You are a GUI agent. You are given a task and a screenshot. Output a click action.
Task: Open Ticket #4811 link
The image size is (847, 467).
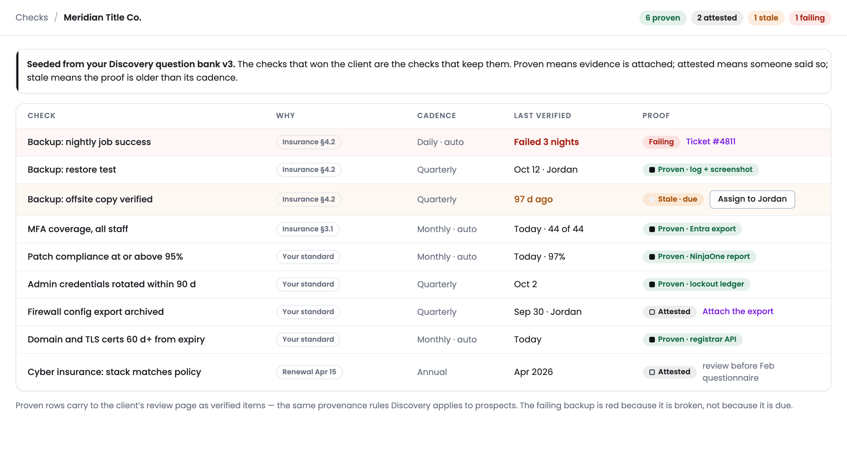point(711,142)
